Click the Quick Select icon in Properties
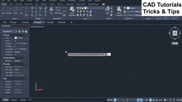 [x=26, y=31]
